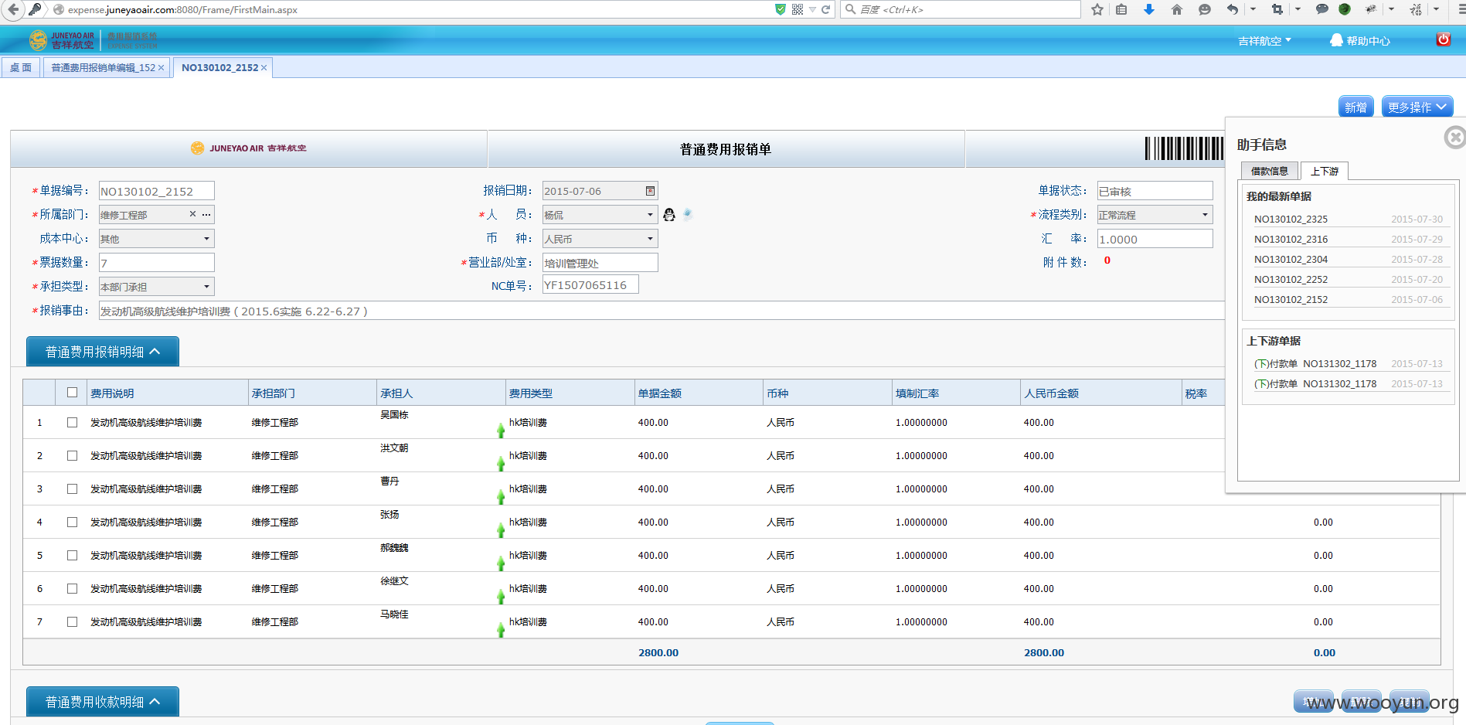Clear the 所属部门 field with the x icon

pos(192,214)
